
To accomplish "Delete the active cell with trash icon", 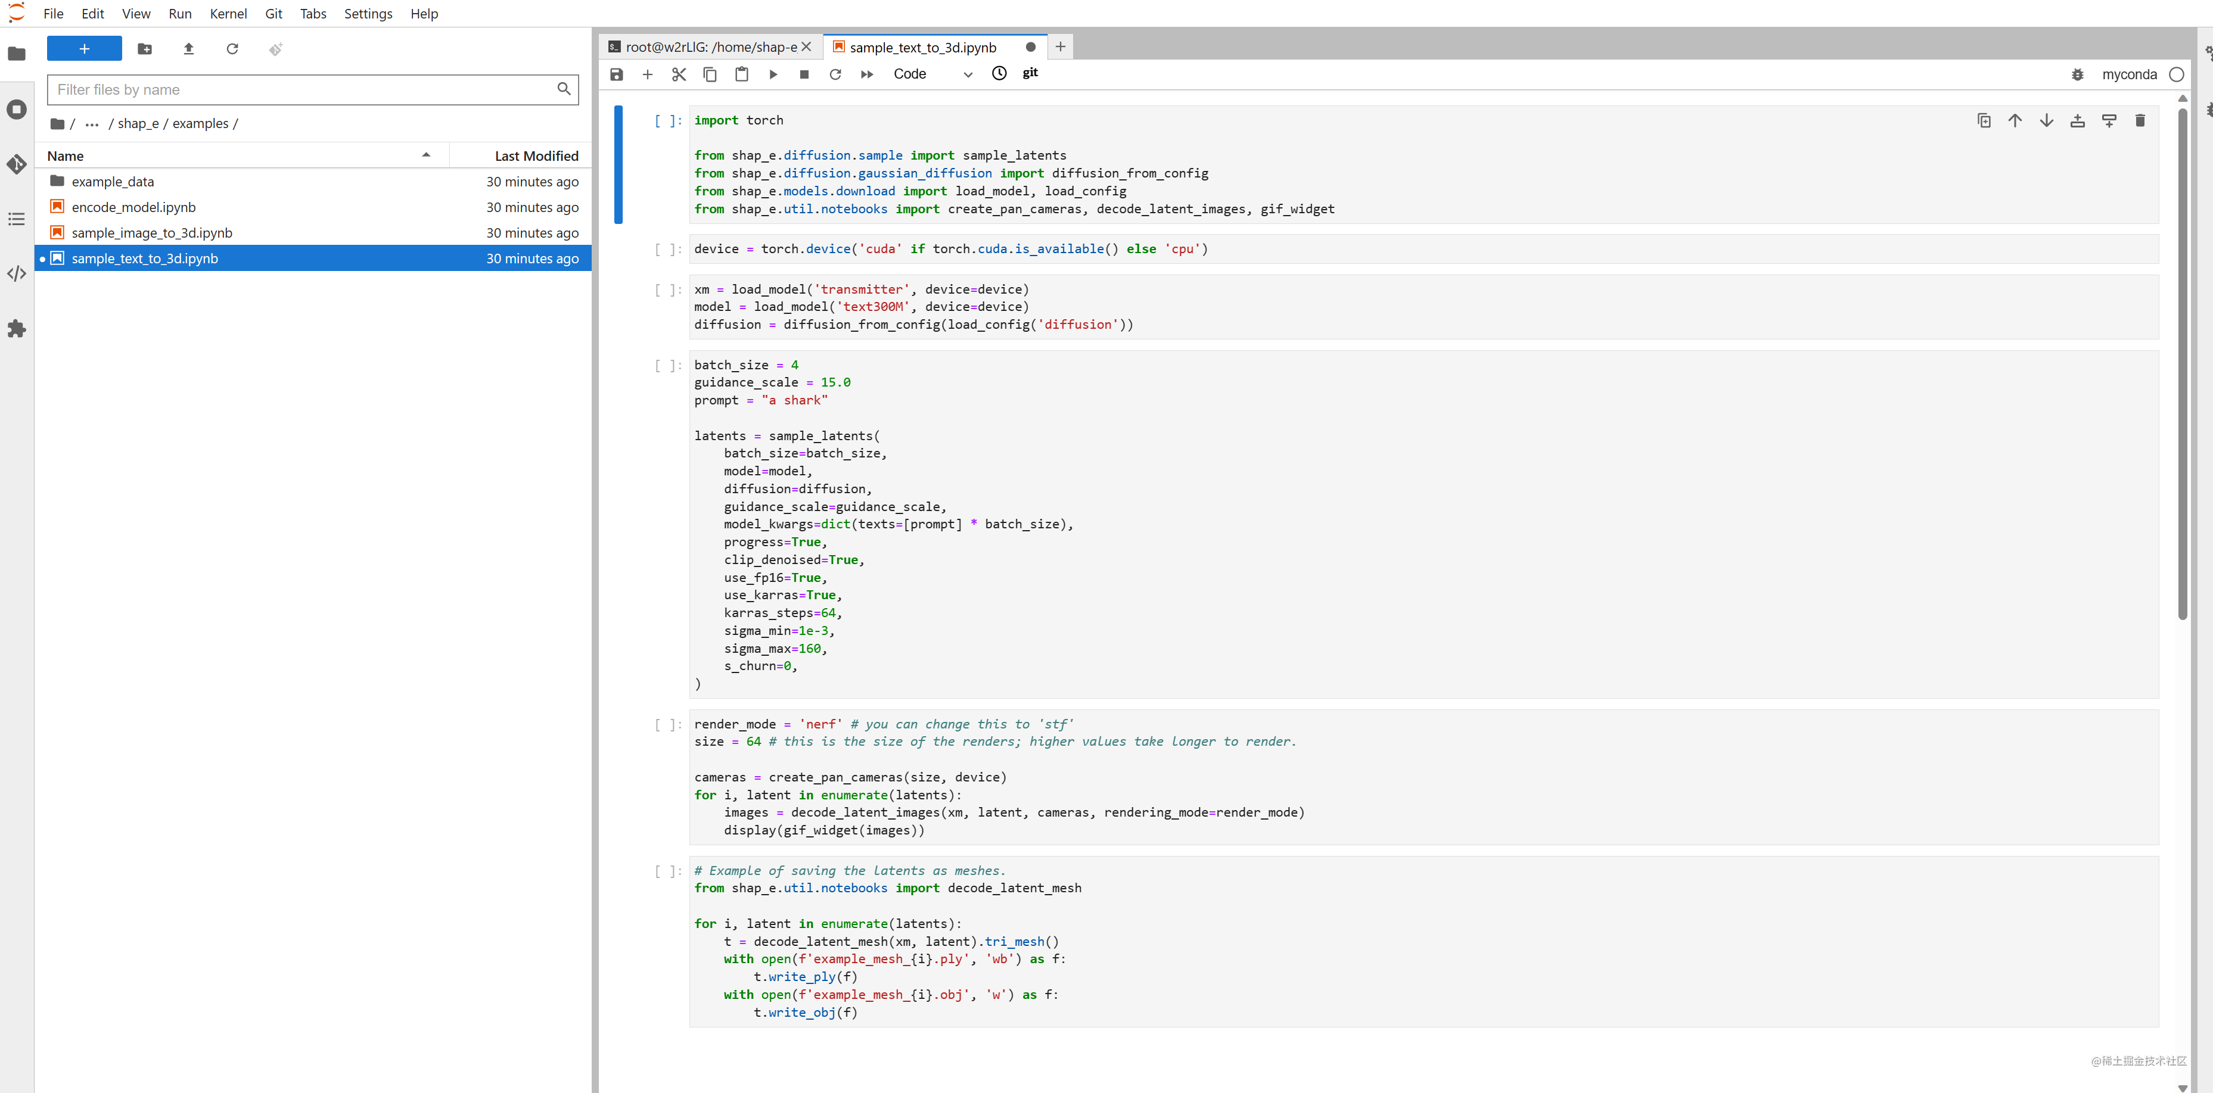I will (2140, 121).
